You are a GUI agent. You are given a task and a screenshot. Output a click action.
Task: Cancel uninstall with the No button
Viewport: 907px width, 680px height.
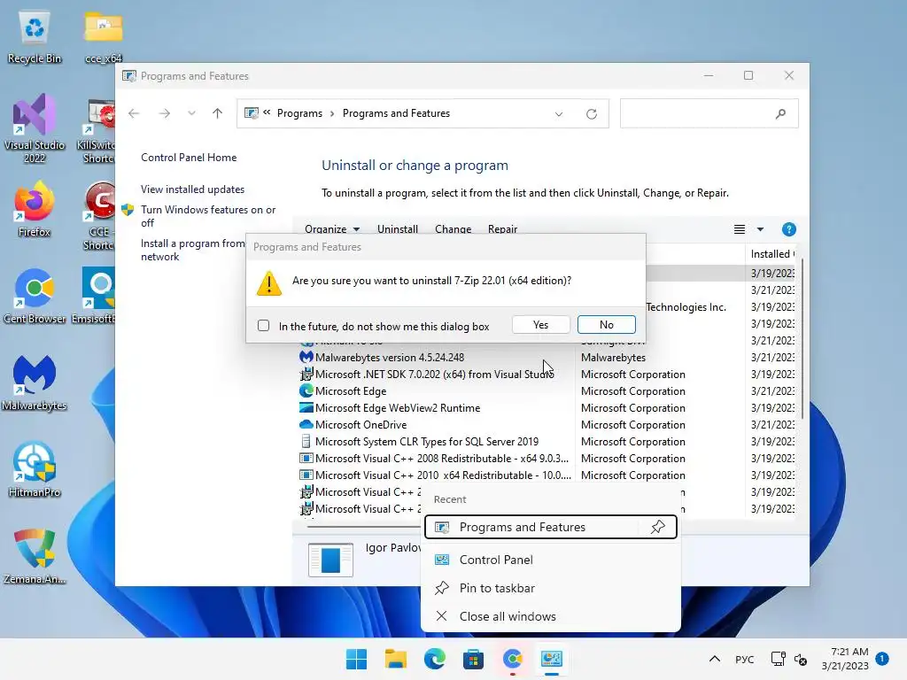point(606,324)
